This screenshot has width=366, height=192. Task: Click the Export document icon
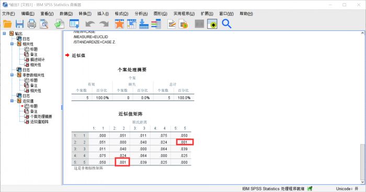coord(59,24)
